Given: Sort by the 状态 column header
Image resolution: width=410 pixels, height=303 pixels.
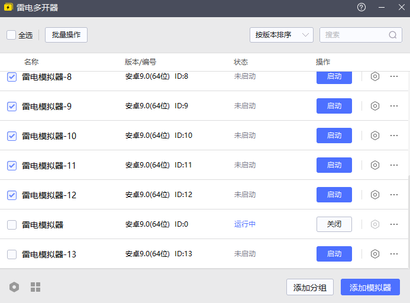Looking at the screenshot, I should (x=241, y=62).
